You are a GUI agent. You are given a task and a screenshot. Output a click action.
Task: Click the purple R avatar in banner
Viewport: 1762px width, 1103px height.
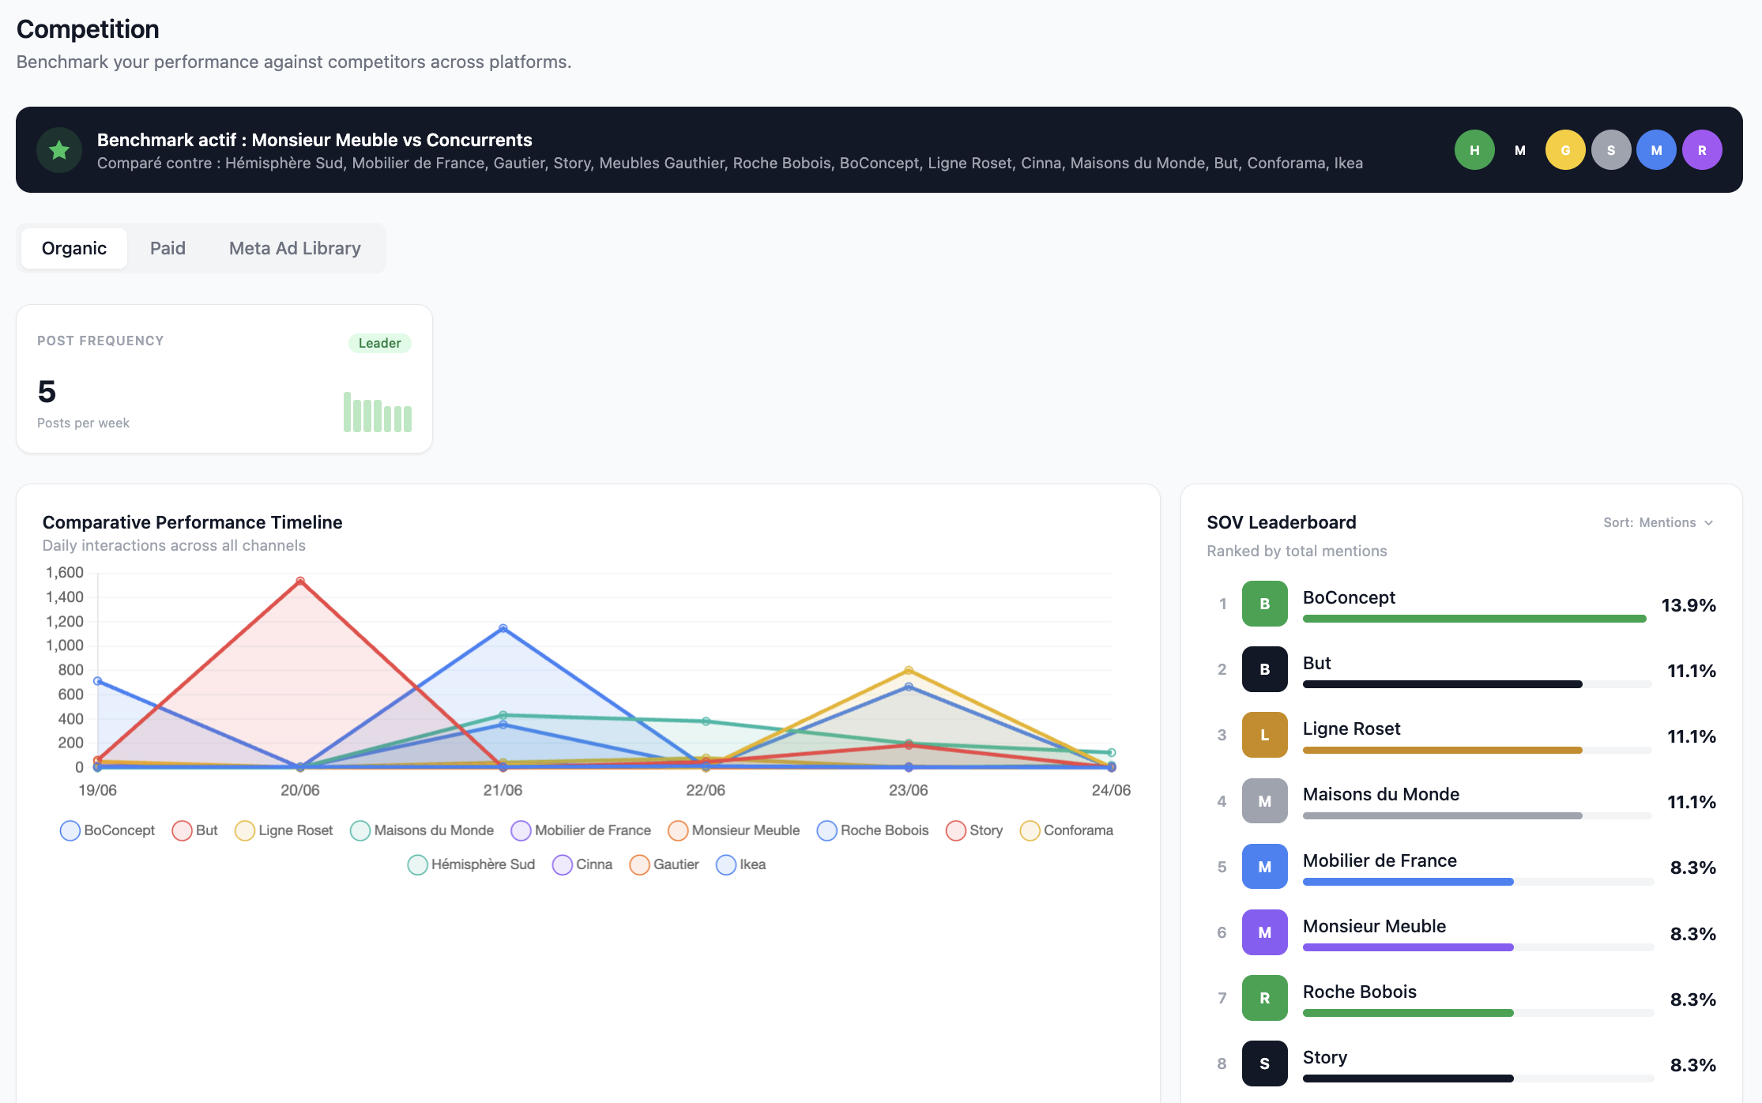tap(1702, 150)
